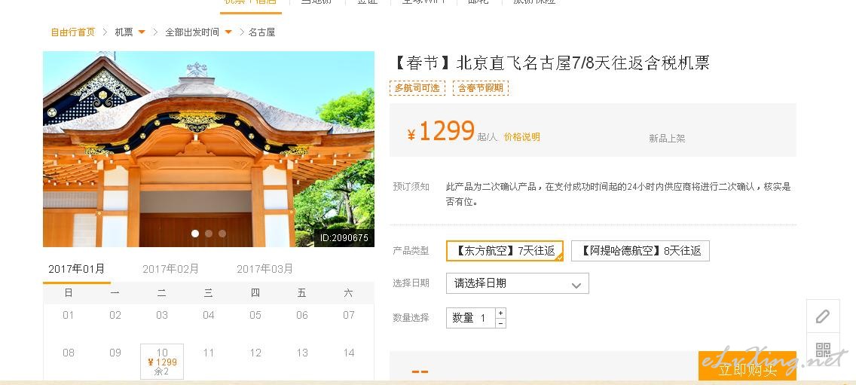Increase quantity with plus stepper
Image resolution: width=856 pixels, height=385 pixels.
[x=500, y=313]
